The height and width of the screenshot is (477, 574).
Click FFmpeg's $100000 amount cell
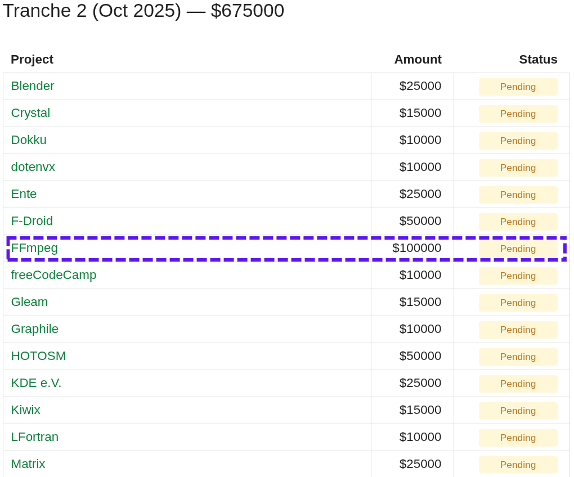[416, 248]
